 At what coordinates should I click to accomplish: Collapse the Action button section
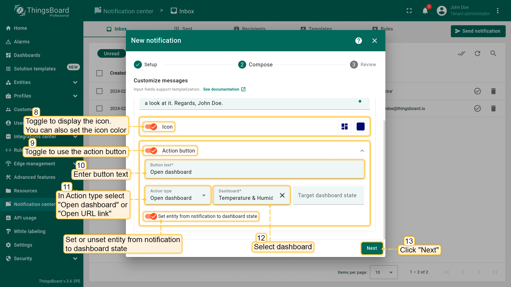362,151
